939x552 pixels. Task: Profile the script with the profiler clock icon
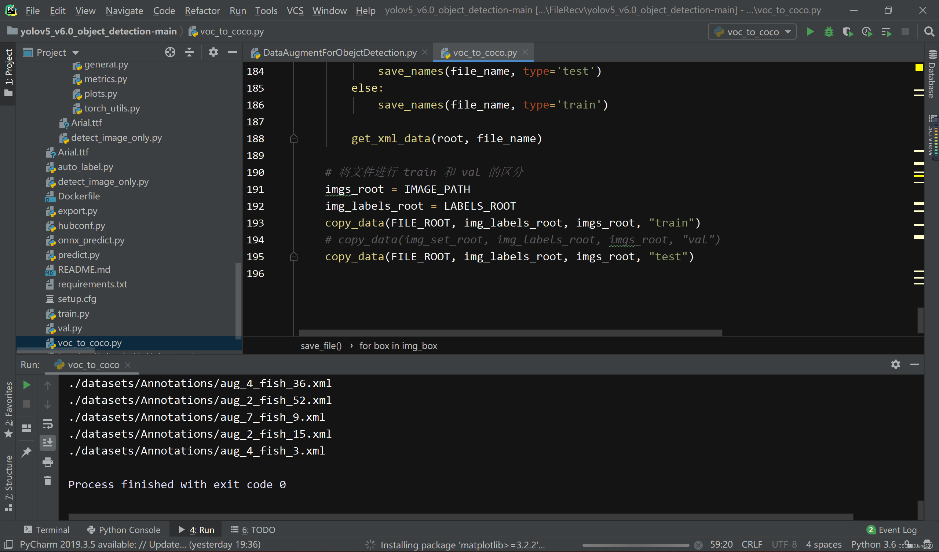867,32
